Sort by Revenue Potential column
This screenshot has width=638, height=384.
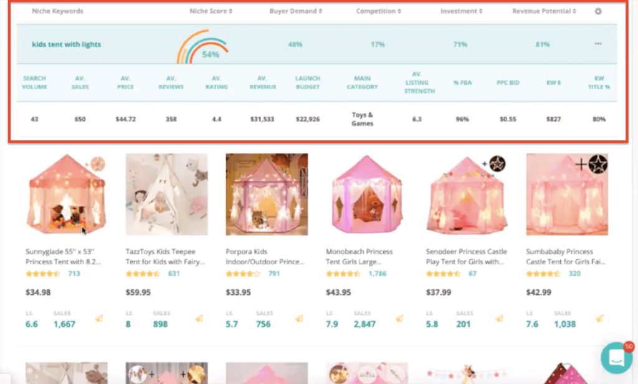point(544,11)
